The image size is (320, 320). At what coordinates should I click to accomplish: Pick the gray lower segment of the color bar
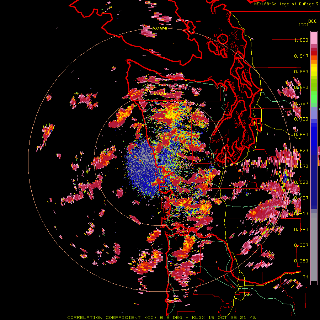[314, 247]
